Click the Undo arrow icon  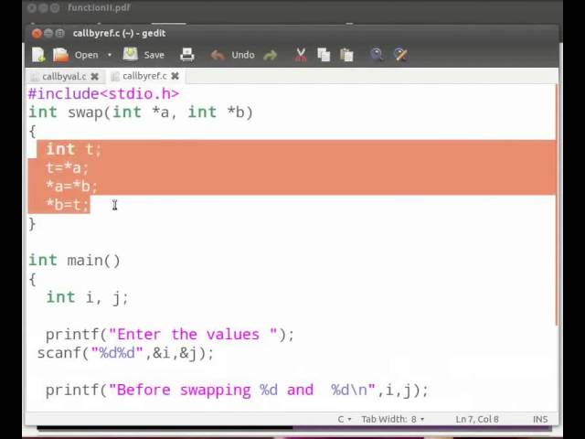pyautogui.click(x=218, y=55)
